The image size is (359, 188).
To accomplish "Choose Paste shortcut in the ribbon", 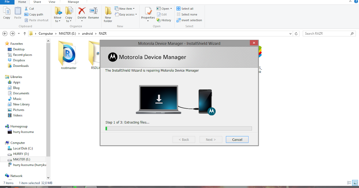I will pyautogui.click(x=36, y=20).
